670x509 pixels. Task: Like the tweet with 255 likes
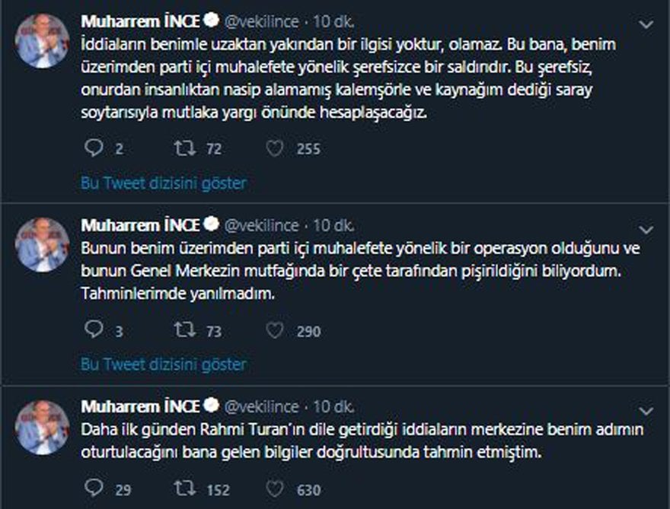(275, 148)
